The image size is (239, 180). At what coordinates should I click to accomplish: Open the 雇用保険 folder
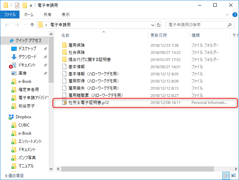coord(76,45)
